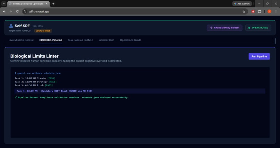Click the LOCAL UI MODE badge

tap(43, 31)
